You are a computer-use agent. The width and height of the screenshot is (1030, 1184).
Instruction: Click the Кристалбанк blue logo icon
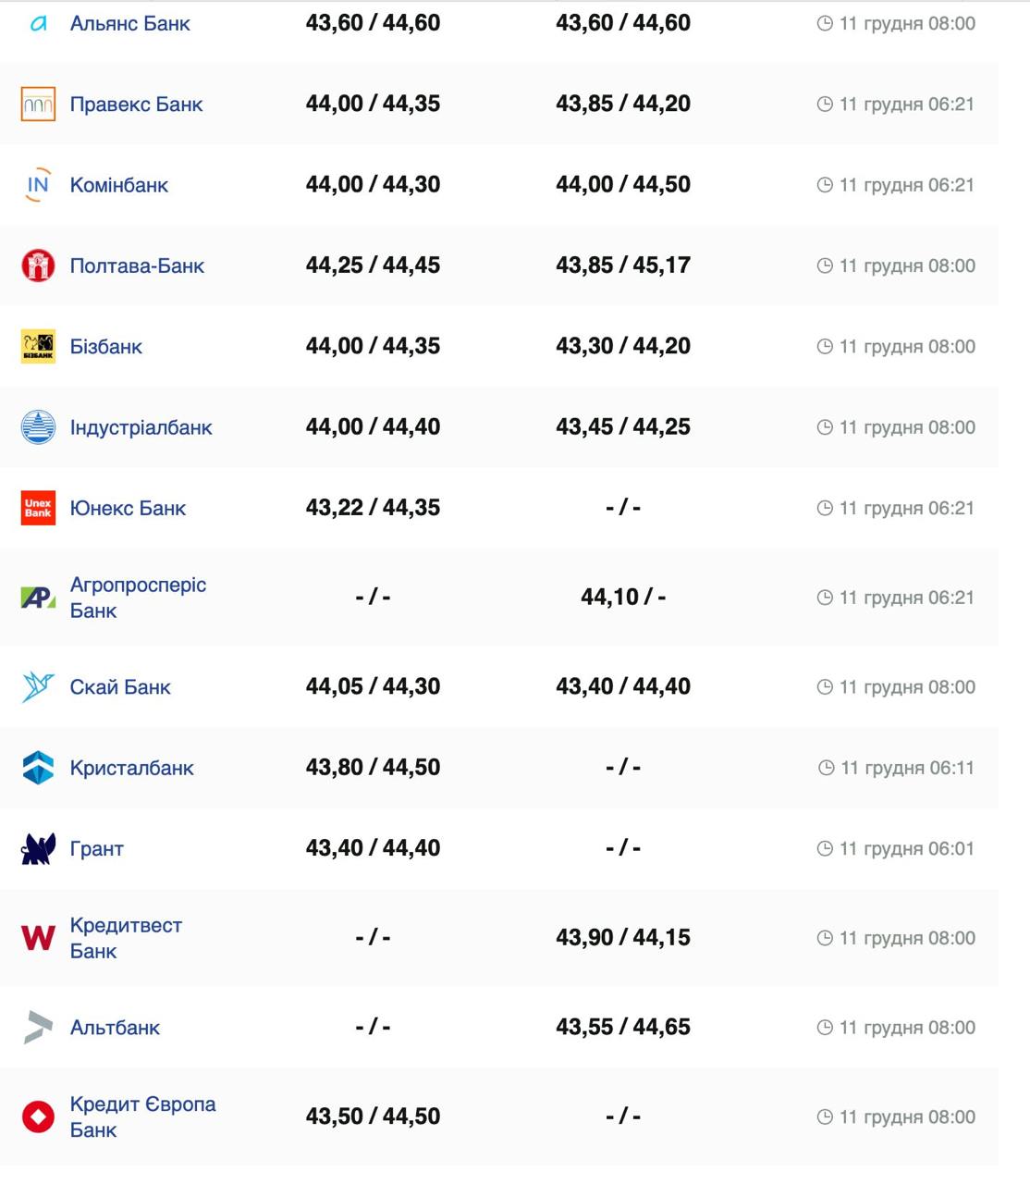(38, 768)
